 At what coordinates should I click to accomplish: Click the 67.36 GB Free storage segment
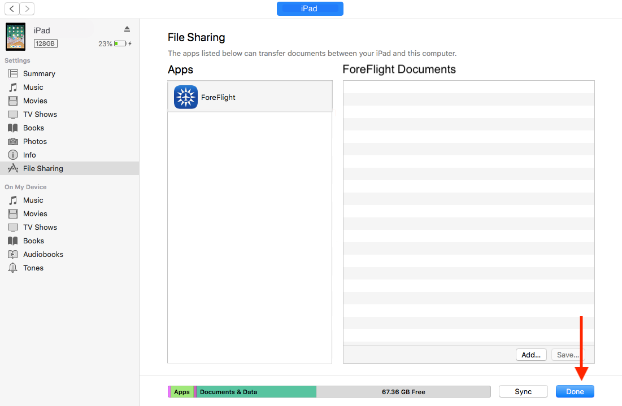(403, 392)
